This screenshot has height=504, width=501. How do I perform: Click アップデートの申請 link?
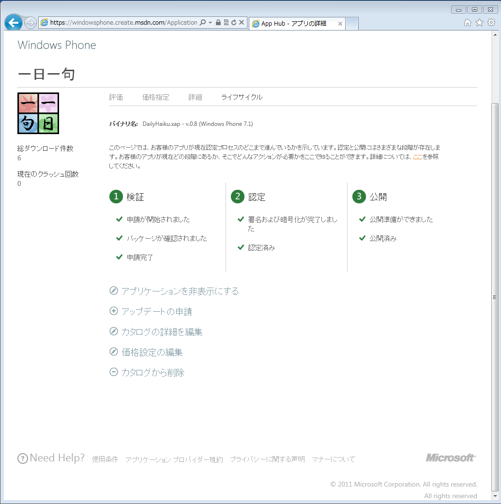coord(157,311)
